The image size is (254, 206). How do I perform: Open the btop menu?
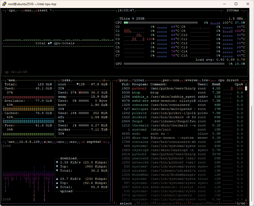pos(27,11)
